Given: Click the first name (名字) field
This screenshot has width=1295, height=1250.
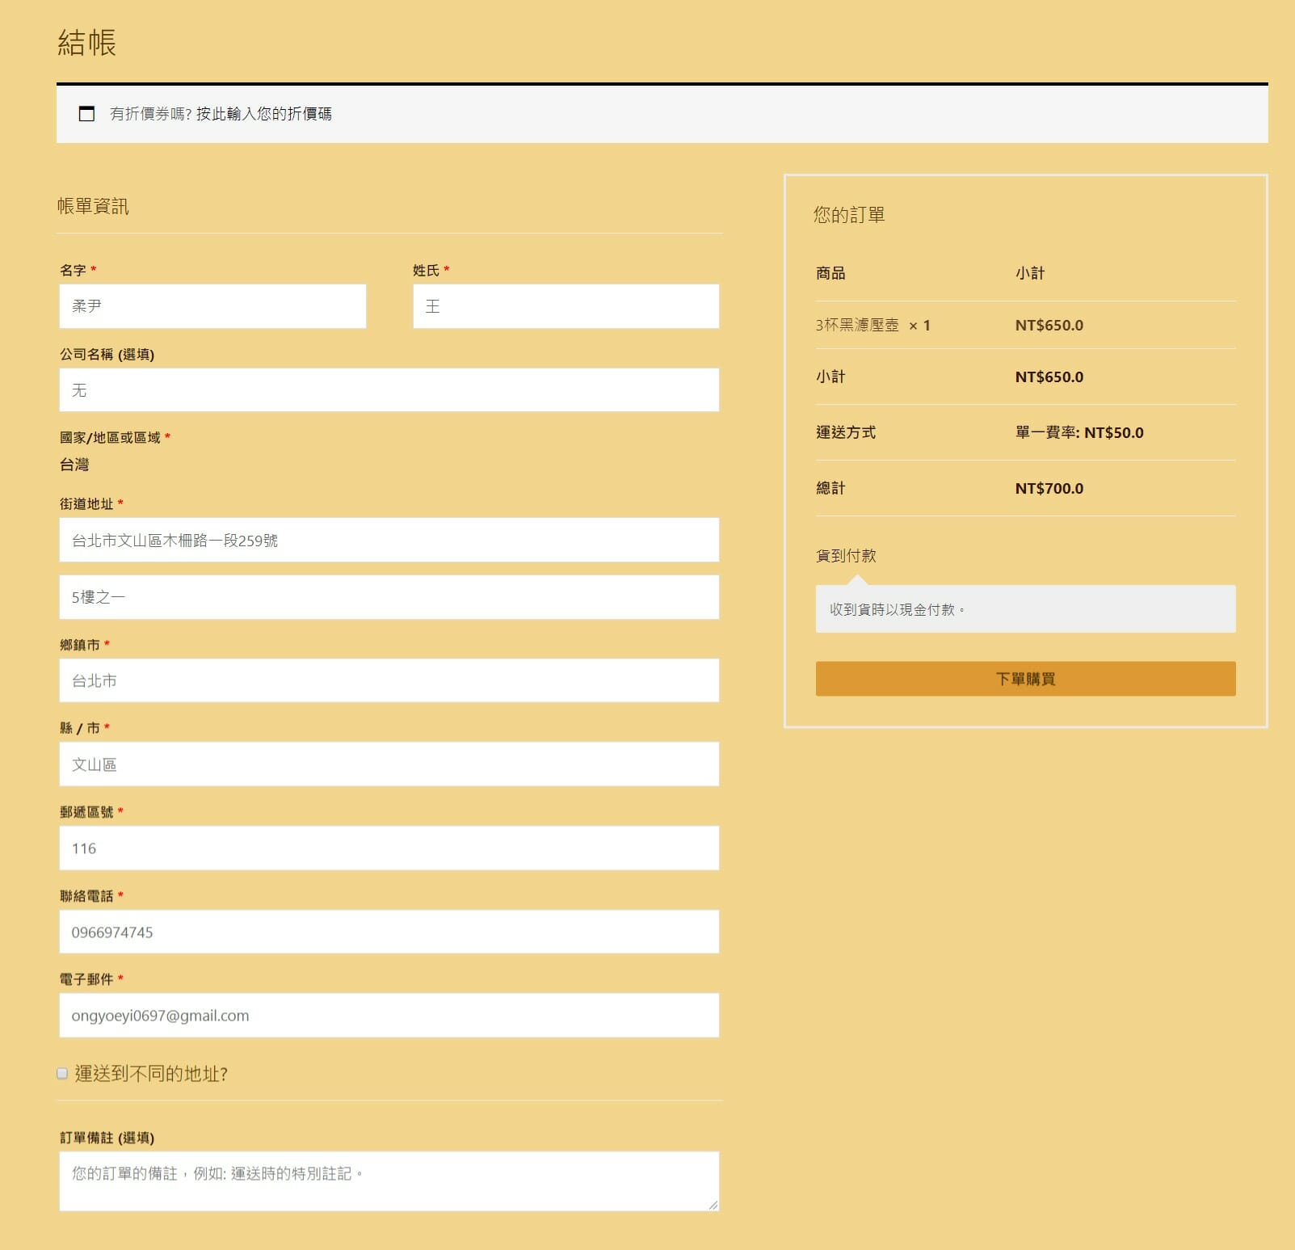Looking at the screenshot, I should pyautogui.click(x=212, y=306).
